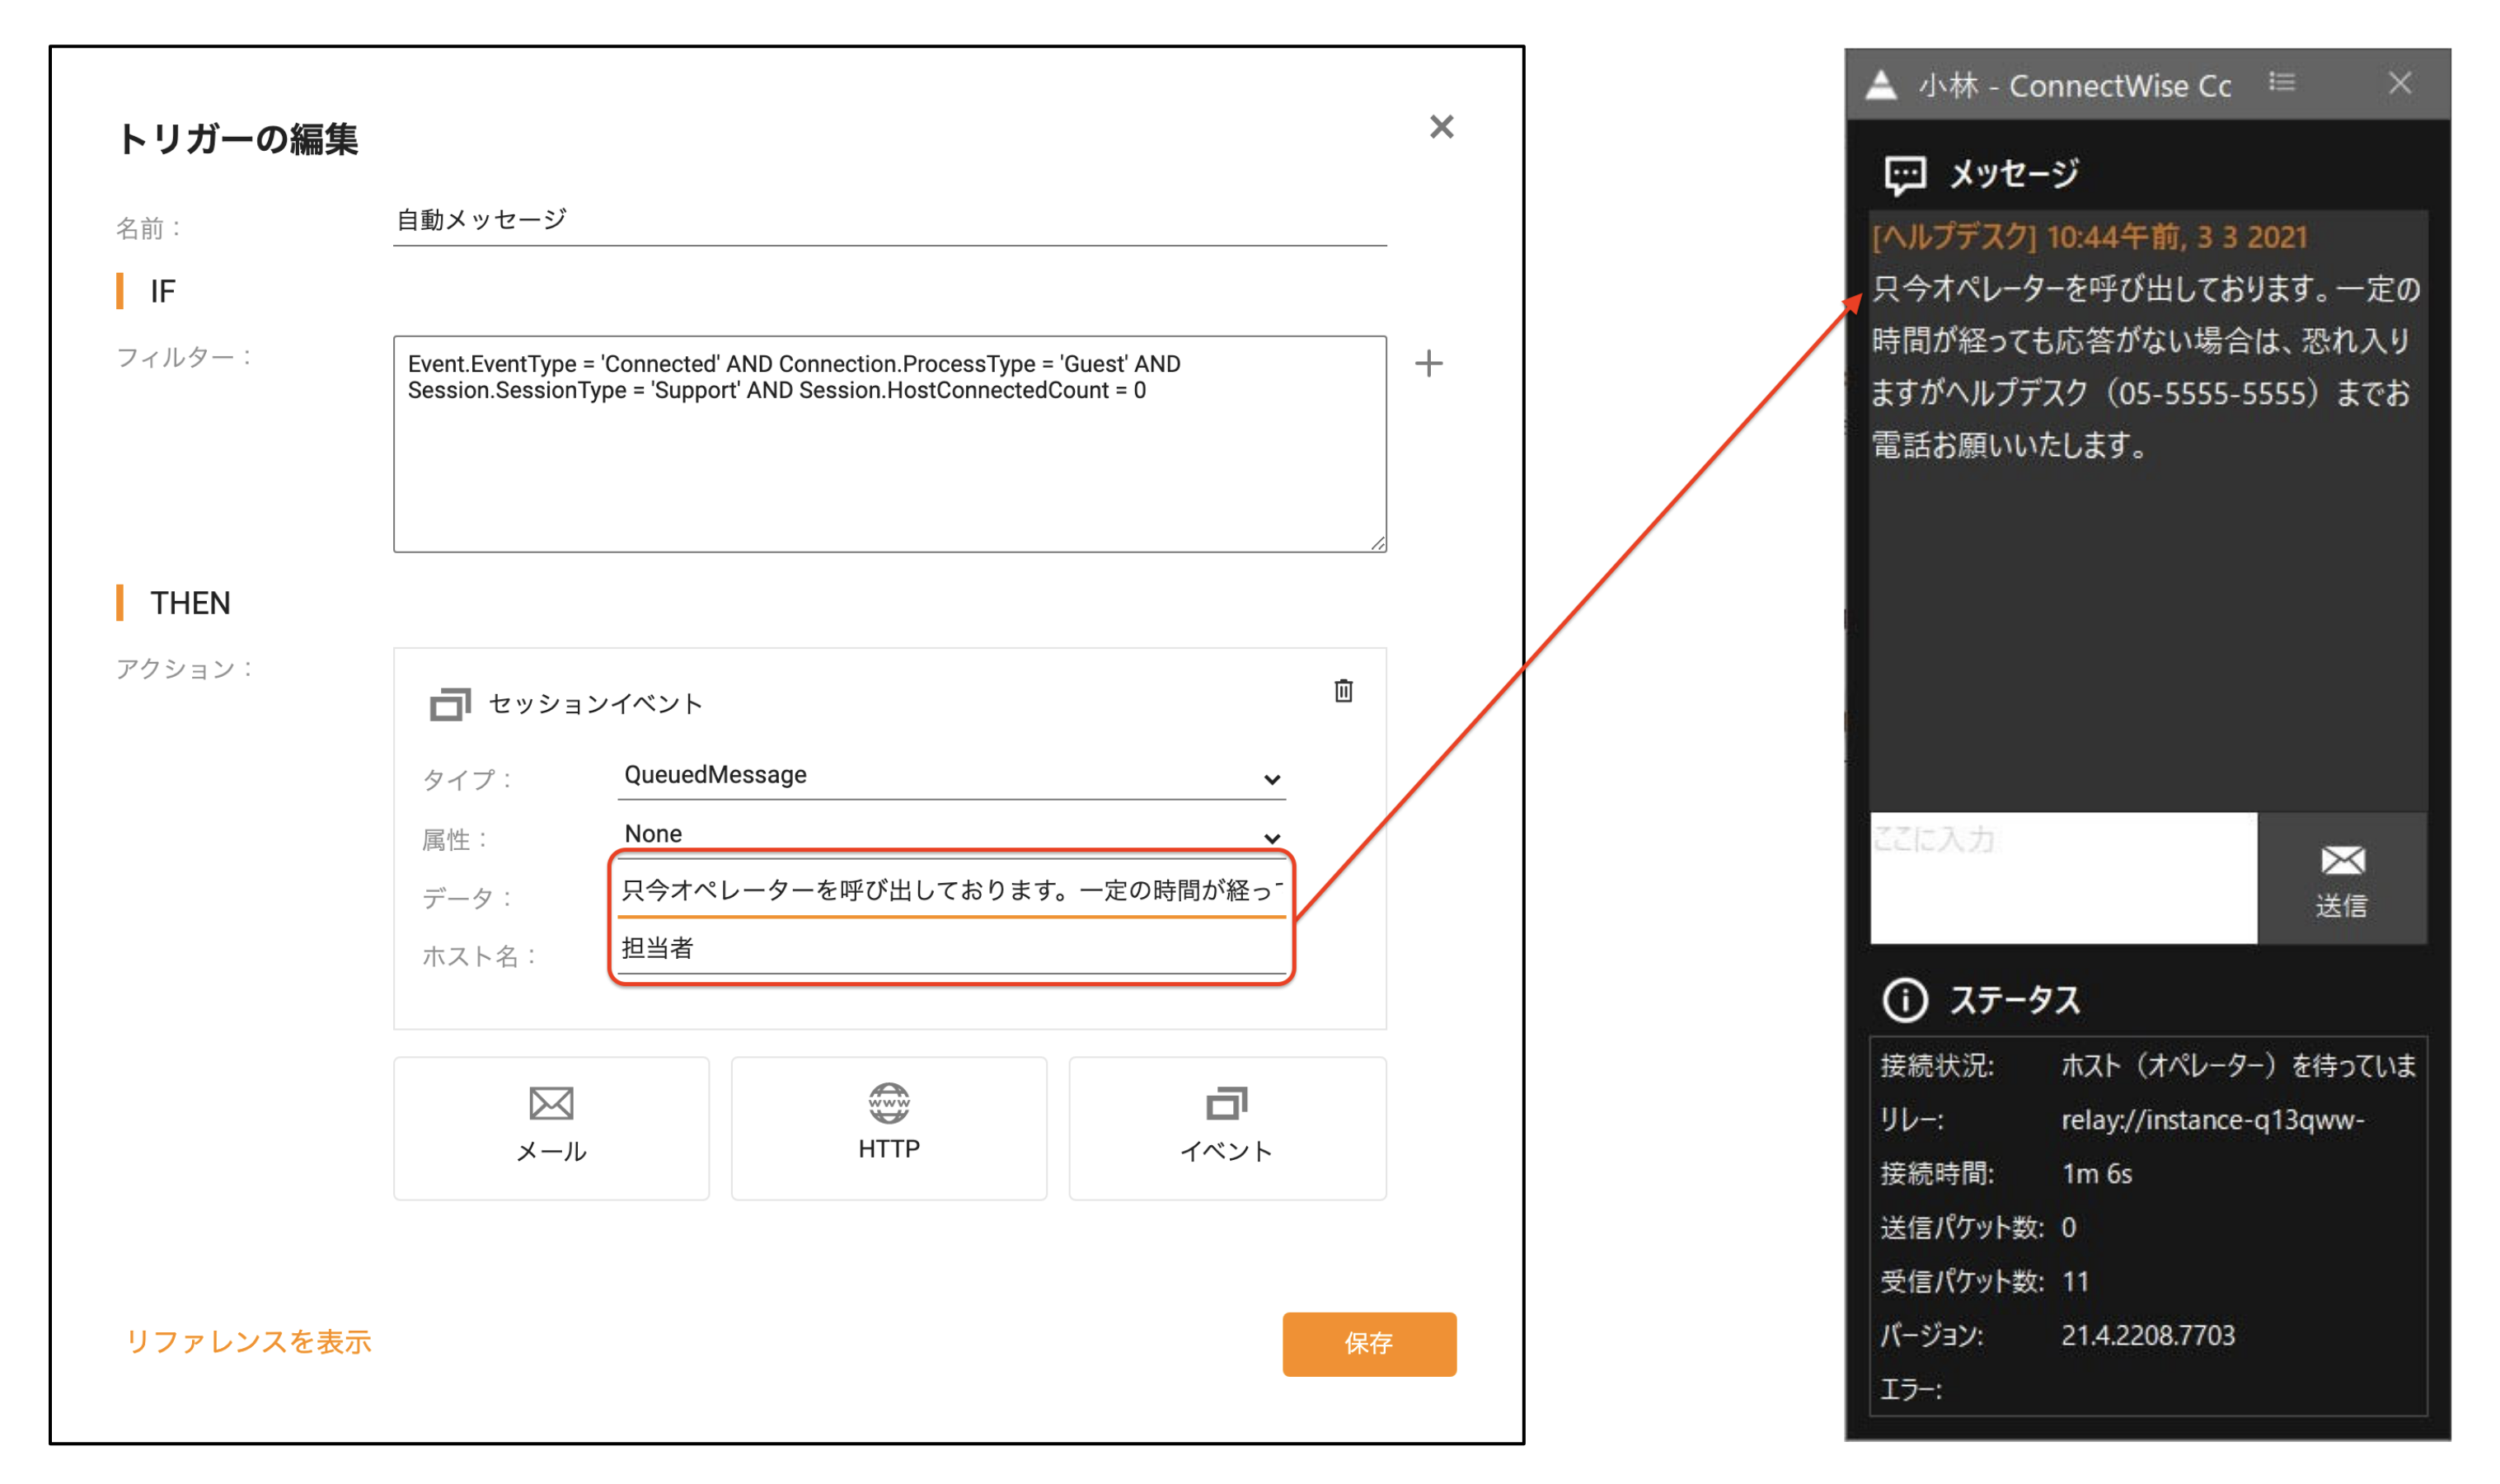The image size is (2500, 1484).
Task: Click the IF section heading
Action: point(163,292)
